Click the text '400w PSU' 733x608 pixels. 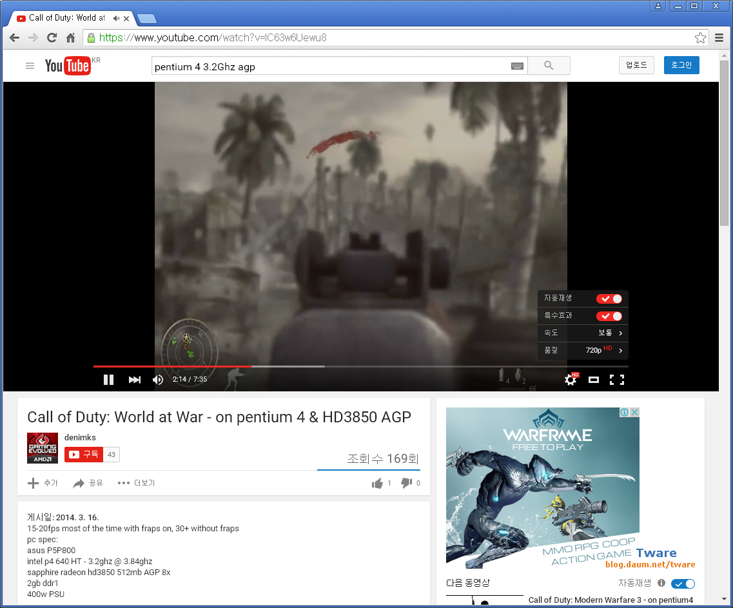tap(46, 594)
